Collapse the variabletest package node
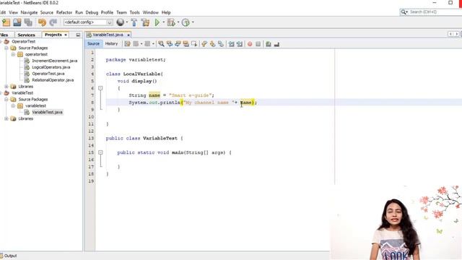 click(x=13, y=105)
